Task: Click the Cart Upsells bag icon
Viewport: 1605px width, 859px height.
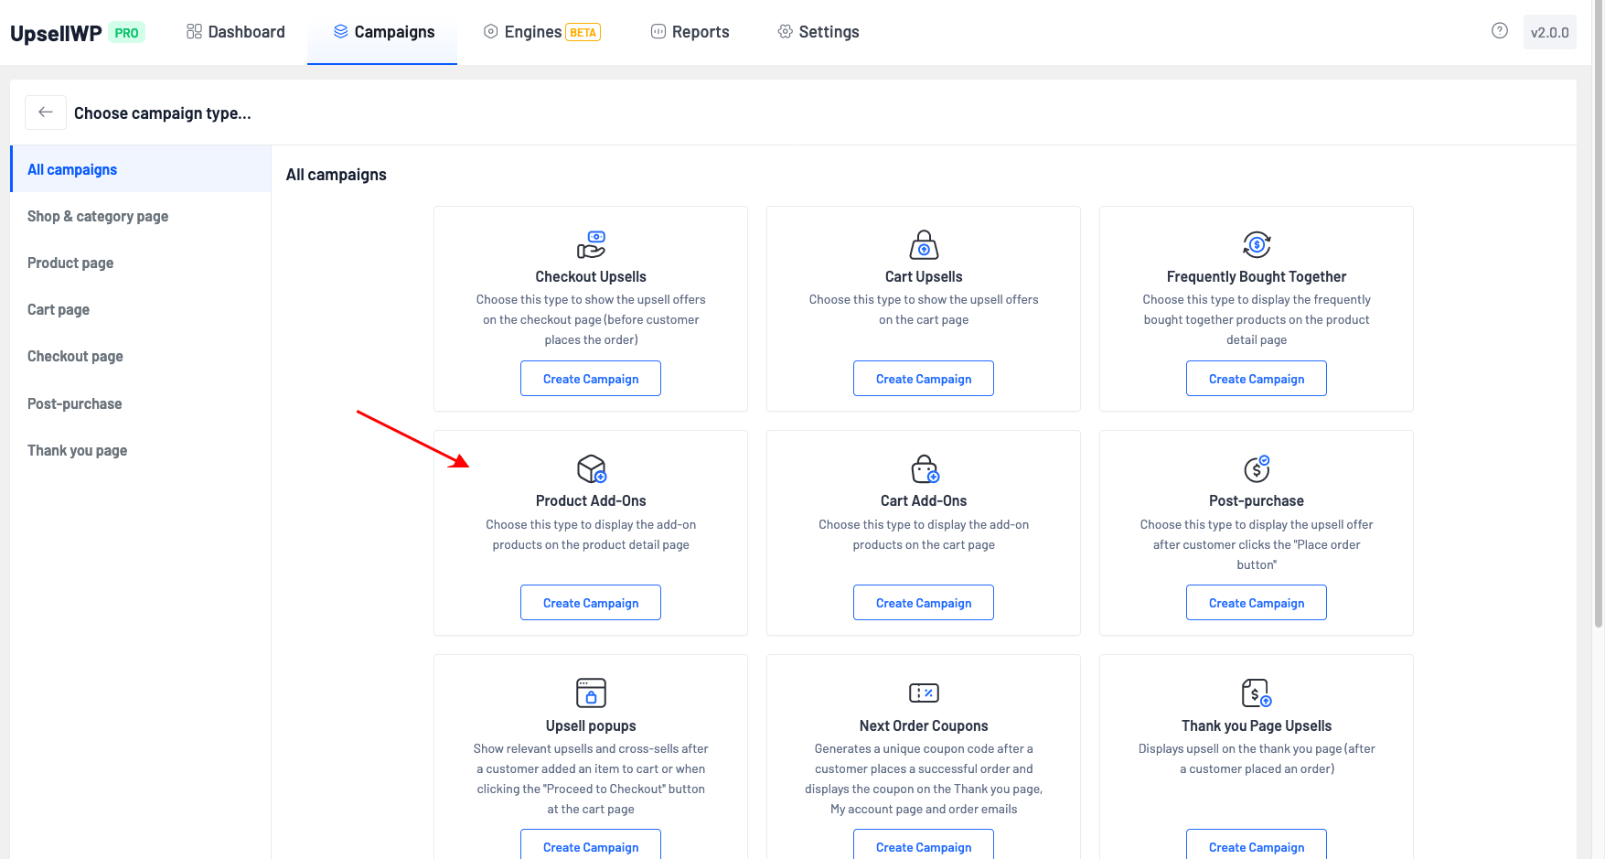Action: pos(924,244)
